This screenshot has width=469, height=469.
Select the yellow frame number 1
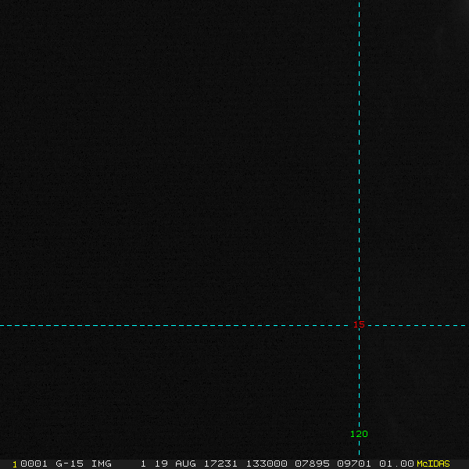pyautogui.click(x=15, y=464)
